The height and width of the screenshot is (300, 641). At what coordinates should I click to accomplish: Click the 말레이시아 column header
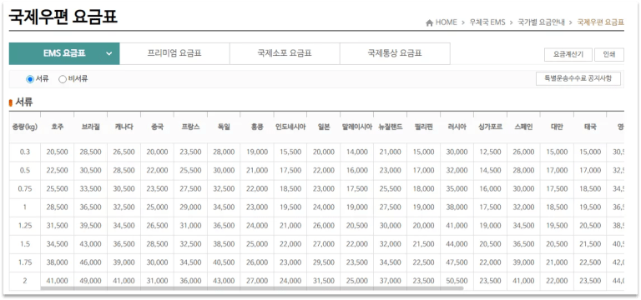pos(357,127)
